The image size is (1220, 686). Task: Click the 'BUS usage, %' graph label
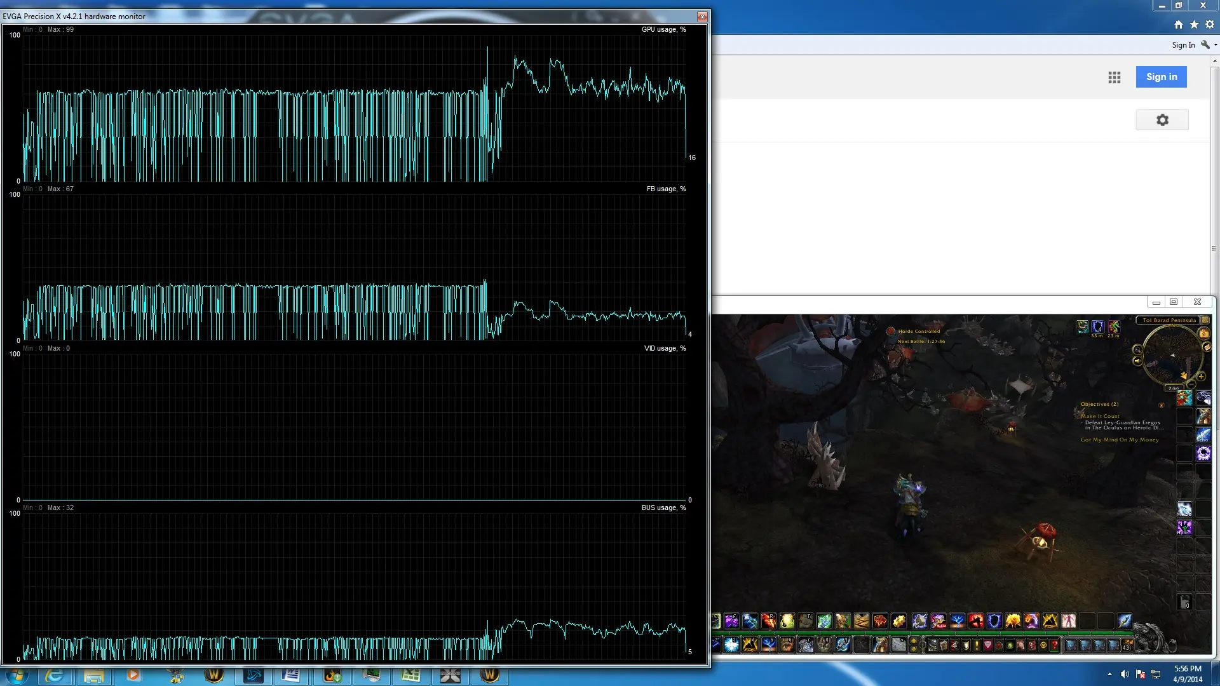coord(663,508)
